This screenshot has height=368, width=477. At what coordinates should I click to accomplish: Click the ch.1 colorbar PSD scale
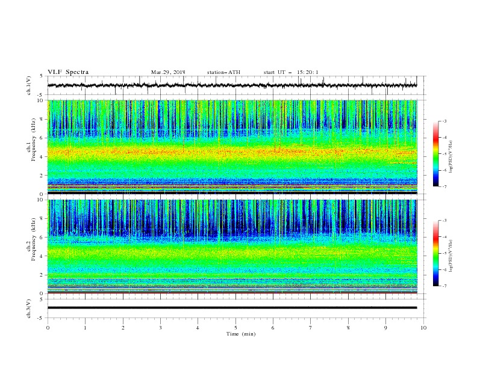pos(435,154)
